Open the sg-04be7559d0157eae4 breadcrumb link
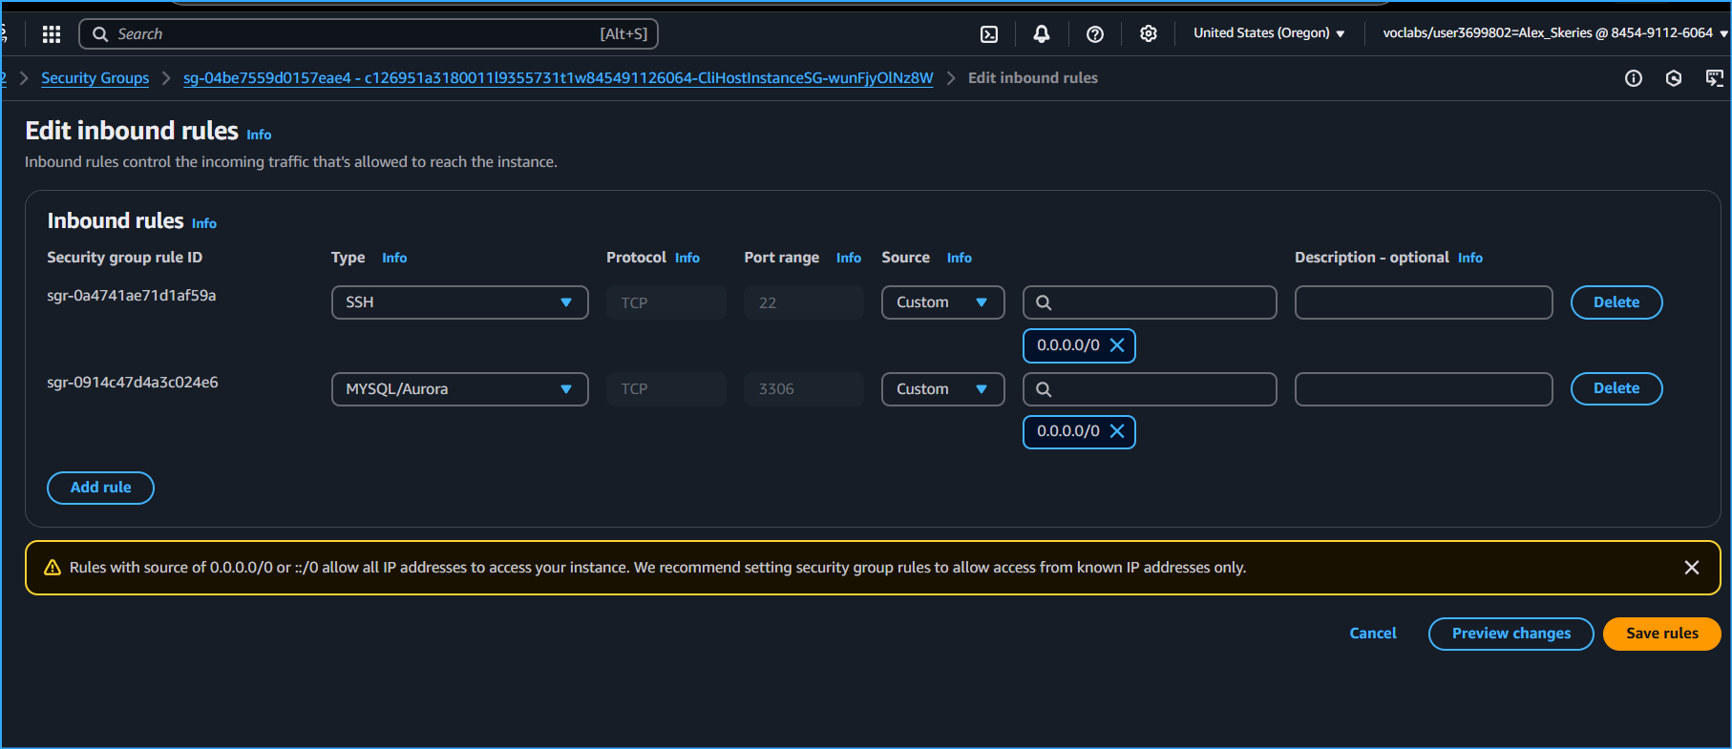1732x749 pixels. point(559,78)
